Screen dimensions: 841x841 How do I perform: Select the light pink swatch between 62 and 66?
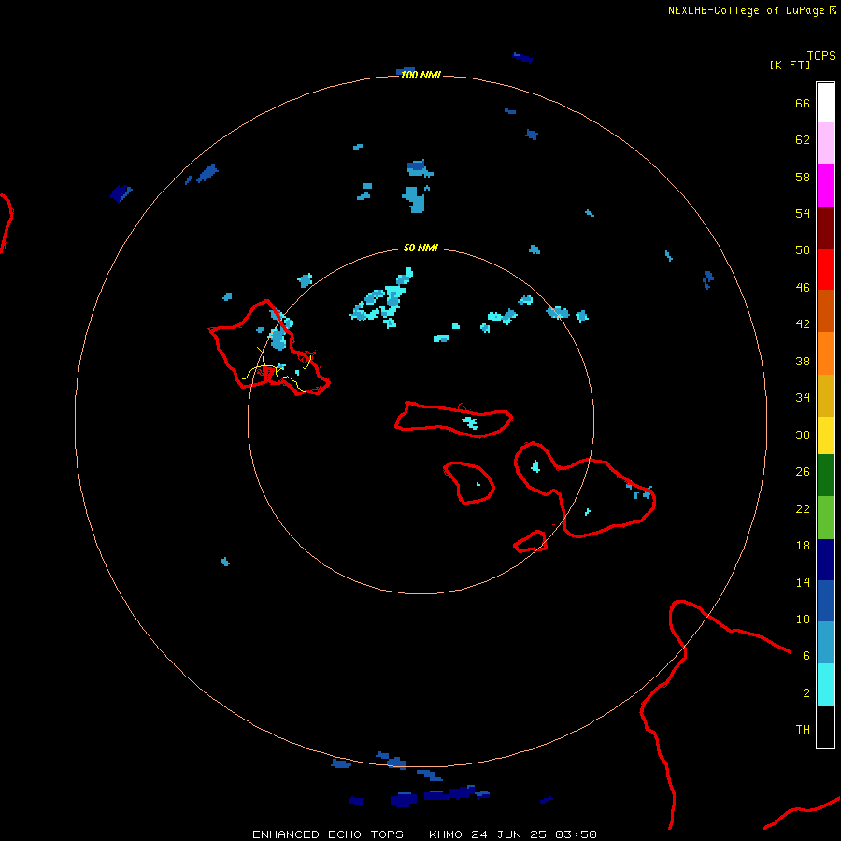click(825, 144)
